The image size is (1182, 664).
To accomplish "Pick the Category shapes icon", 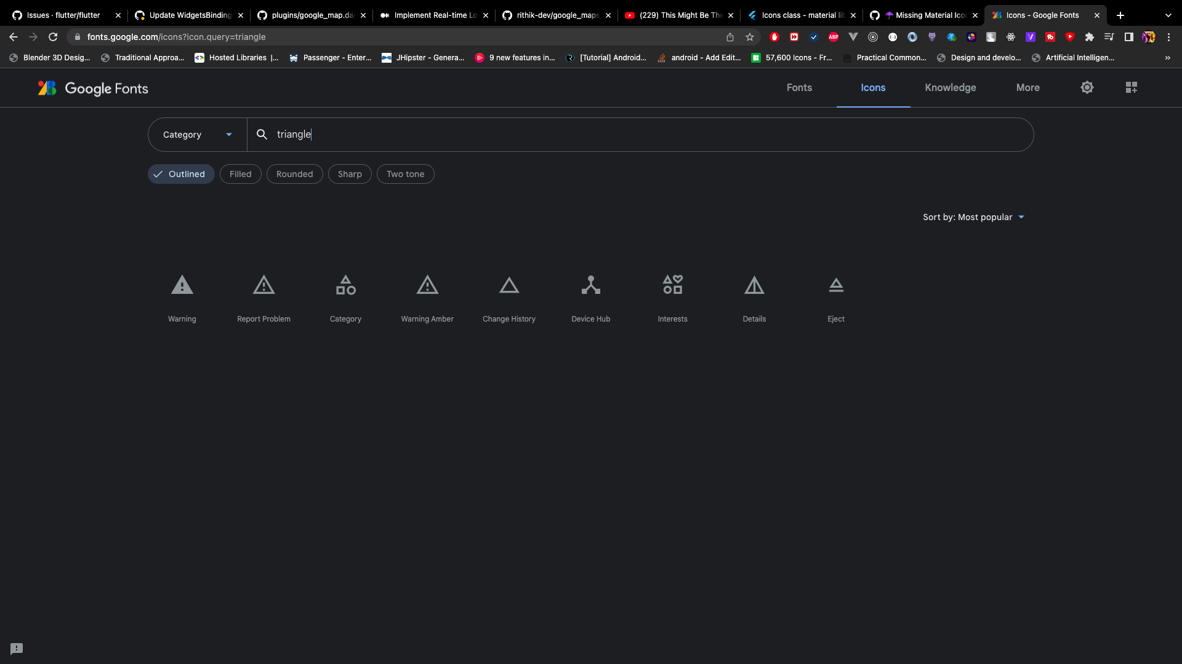I will coord(345,285).
